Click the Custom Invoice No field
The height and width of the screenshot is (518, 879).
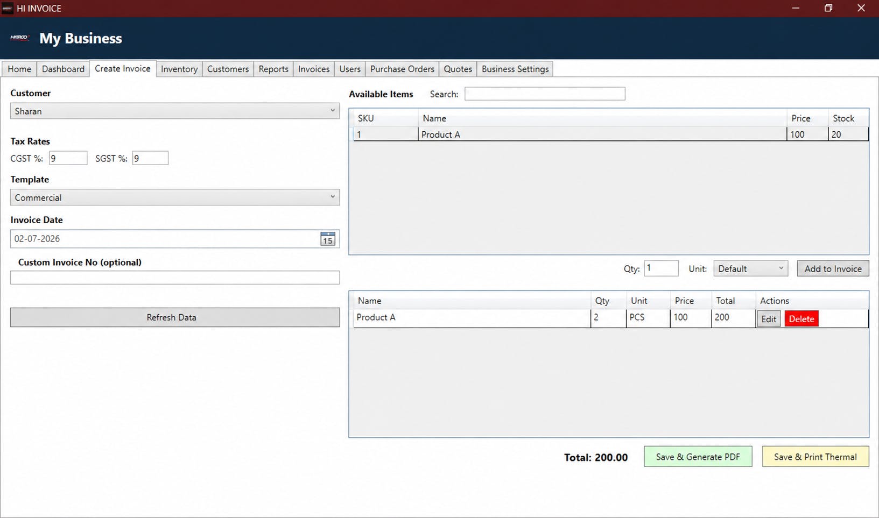[x=175, y=278]
